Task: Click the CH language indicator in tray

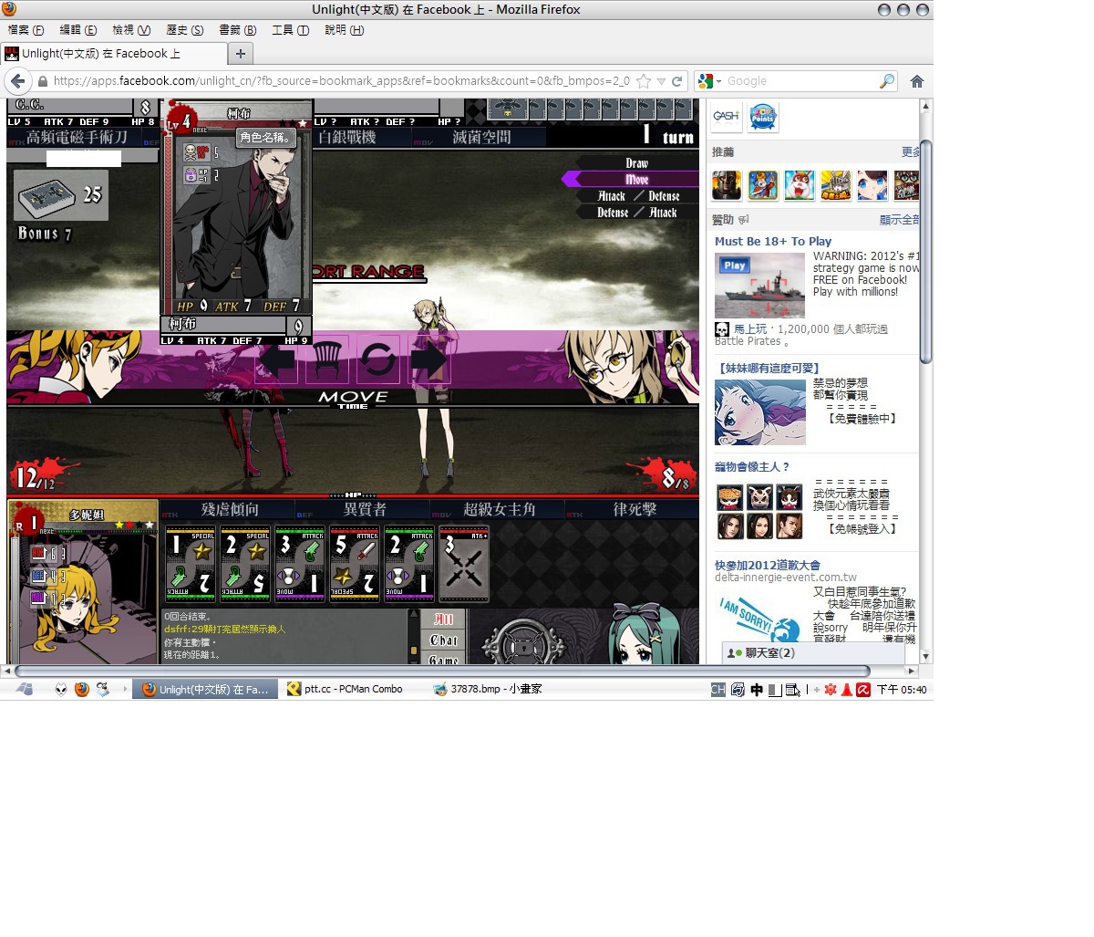Action: [x=718, y=690]
